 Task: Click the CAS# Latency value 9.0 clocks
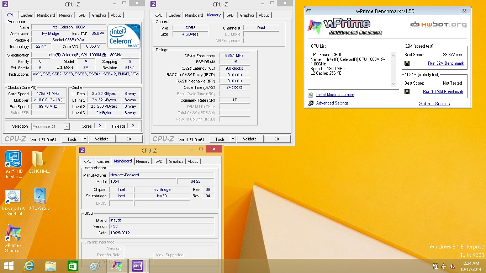click(x=234, y=68)
